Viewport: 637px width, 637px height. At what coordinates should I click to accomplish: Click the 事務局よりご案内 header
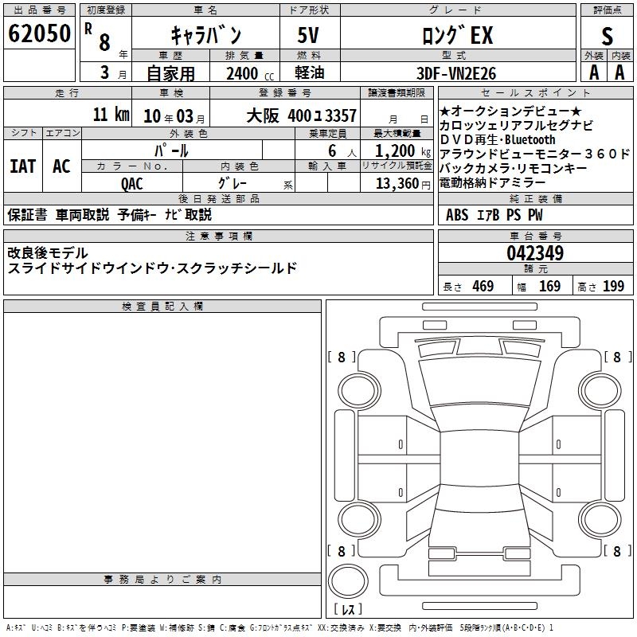162,580
